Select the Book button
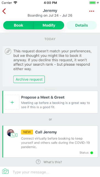This screenshot has height=177, width=100. (18, 25)
